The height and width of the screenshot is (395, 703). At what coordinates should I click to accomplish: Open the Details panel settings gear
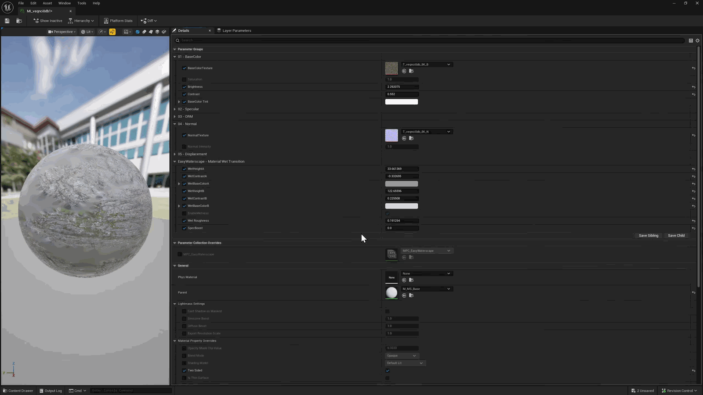click(697, 40)
